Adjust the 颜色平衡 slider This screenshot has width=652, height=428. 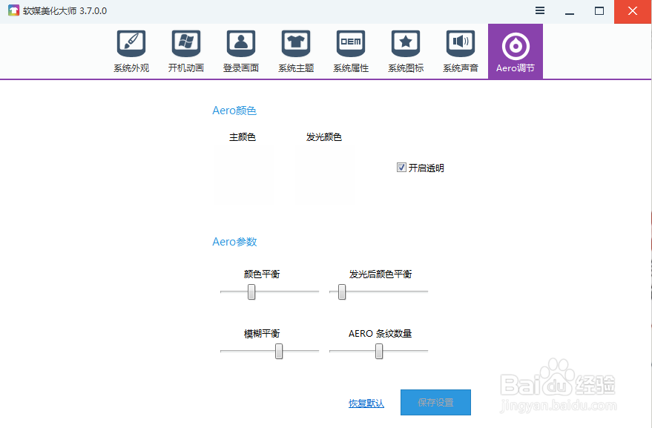click(x=251, y=292)
